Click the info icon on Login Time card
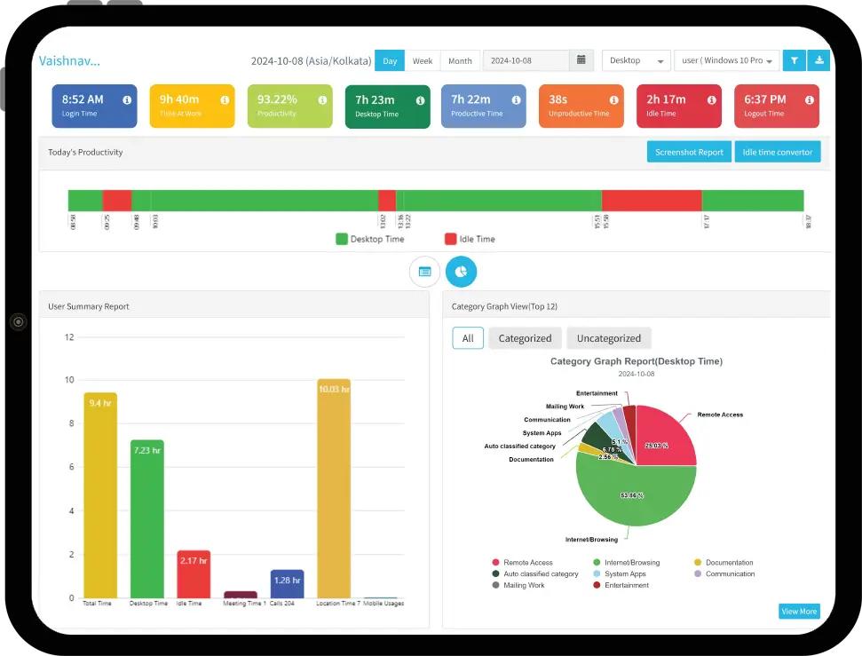The width and height of the screenshot is (862, 656). (125, 98)
